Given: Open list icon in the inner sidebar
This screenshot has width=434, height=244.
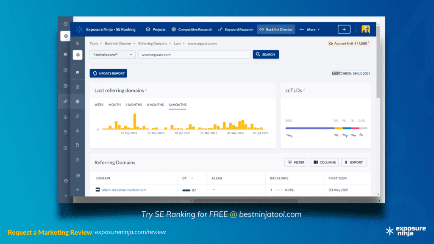Looking at the screenshot, I should coord(78,72).
